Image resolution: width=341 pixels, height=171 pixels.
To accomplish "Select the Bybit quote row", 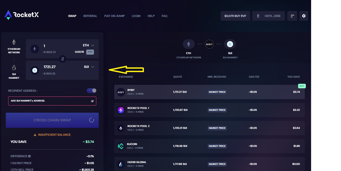I will coord(209,92).
